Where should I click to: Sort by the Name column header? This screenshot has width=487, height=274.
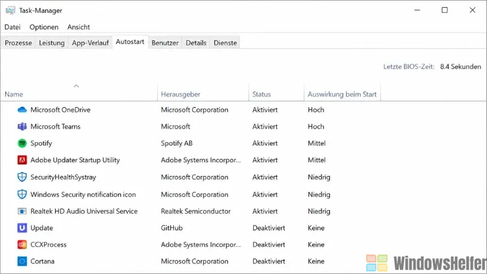14,94
